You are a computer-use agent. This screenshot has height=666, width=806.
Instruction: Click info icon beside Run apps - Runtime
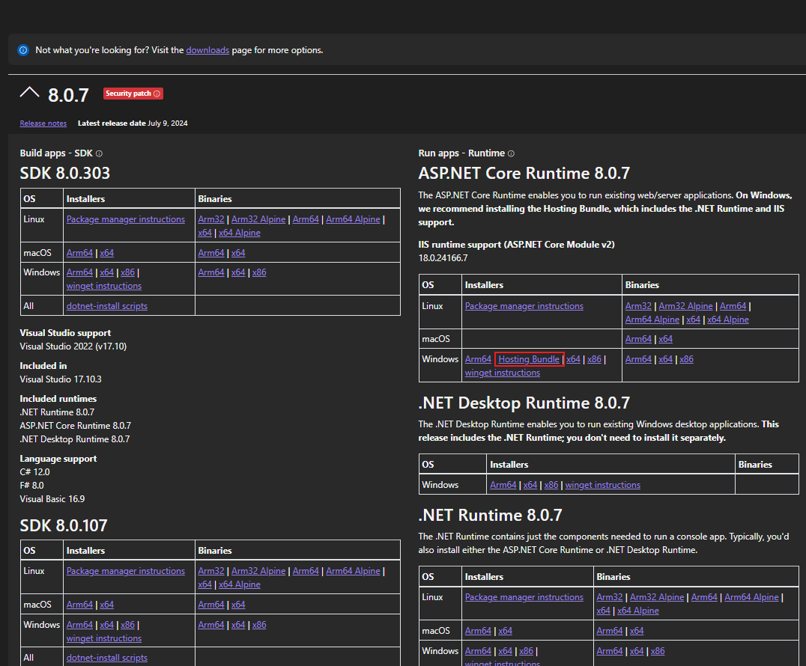(511, 153)
